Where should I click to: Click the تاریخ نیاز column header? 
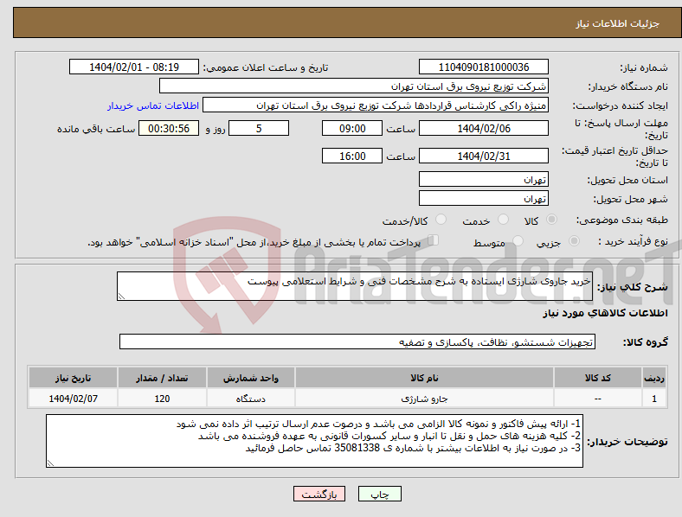(73, 378)
